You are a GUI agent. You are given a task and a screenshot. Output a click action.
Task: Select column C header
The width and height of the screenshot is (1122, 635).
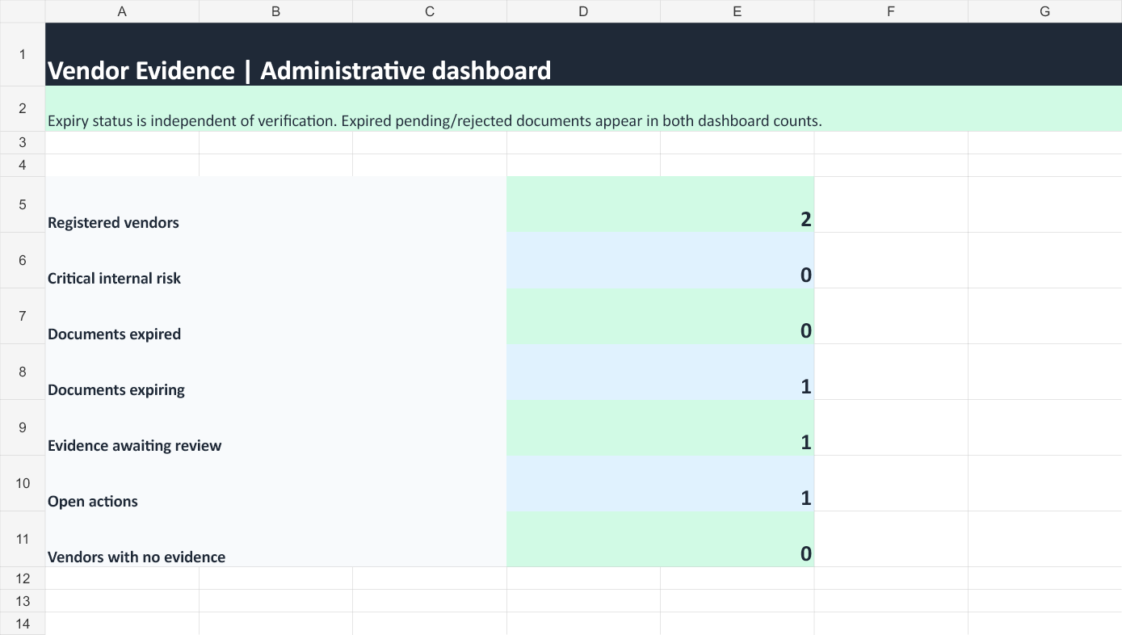(x=430, y=11)
